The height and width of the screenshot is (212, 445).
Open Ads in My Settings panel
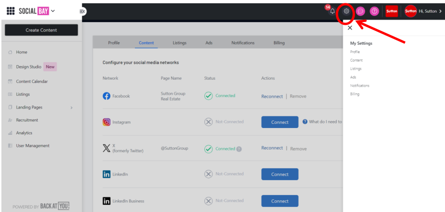(x=353, y=77)
